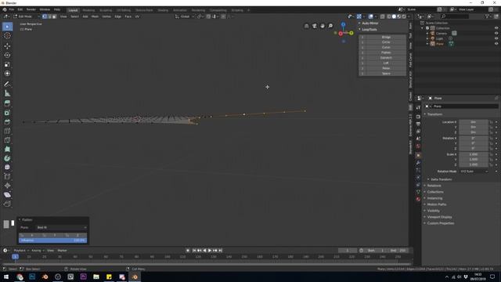This screenshot has height=282, width=501.
Task: Click the LoopTools Relax button
Action: pyautogui.click(x=386, y=68)
